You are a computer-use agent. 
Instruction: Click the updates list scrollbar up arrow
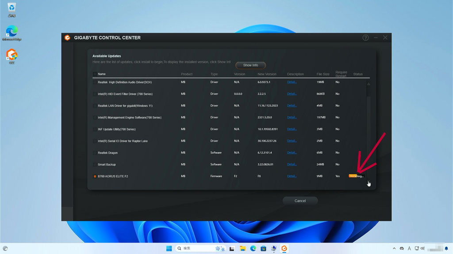tap(369, 84)
